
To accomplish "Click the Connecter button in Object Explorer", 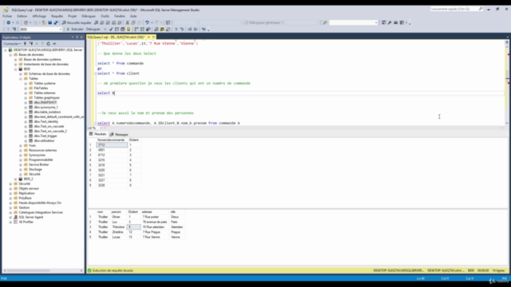I will click(12, 44).
